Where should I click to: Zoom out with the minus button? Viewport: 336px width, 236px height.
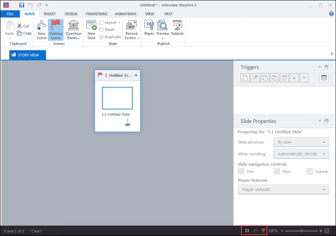click(282, 231)
